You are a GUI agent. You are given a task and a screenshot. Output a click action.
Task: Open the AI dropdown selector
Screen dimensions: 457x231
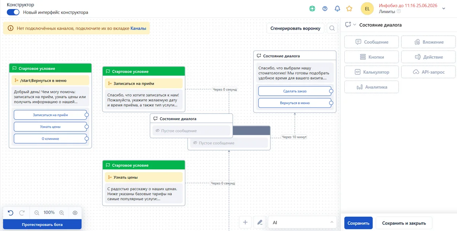click(x=303, y=222)
